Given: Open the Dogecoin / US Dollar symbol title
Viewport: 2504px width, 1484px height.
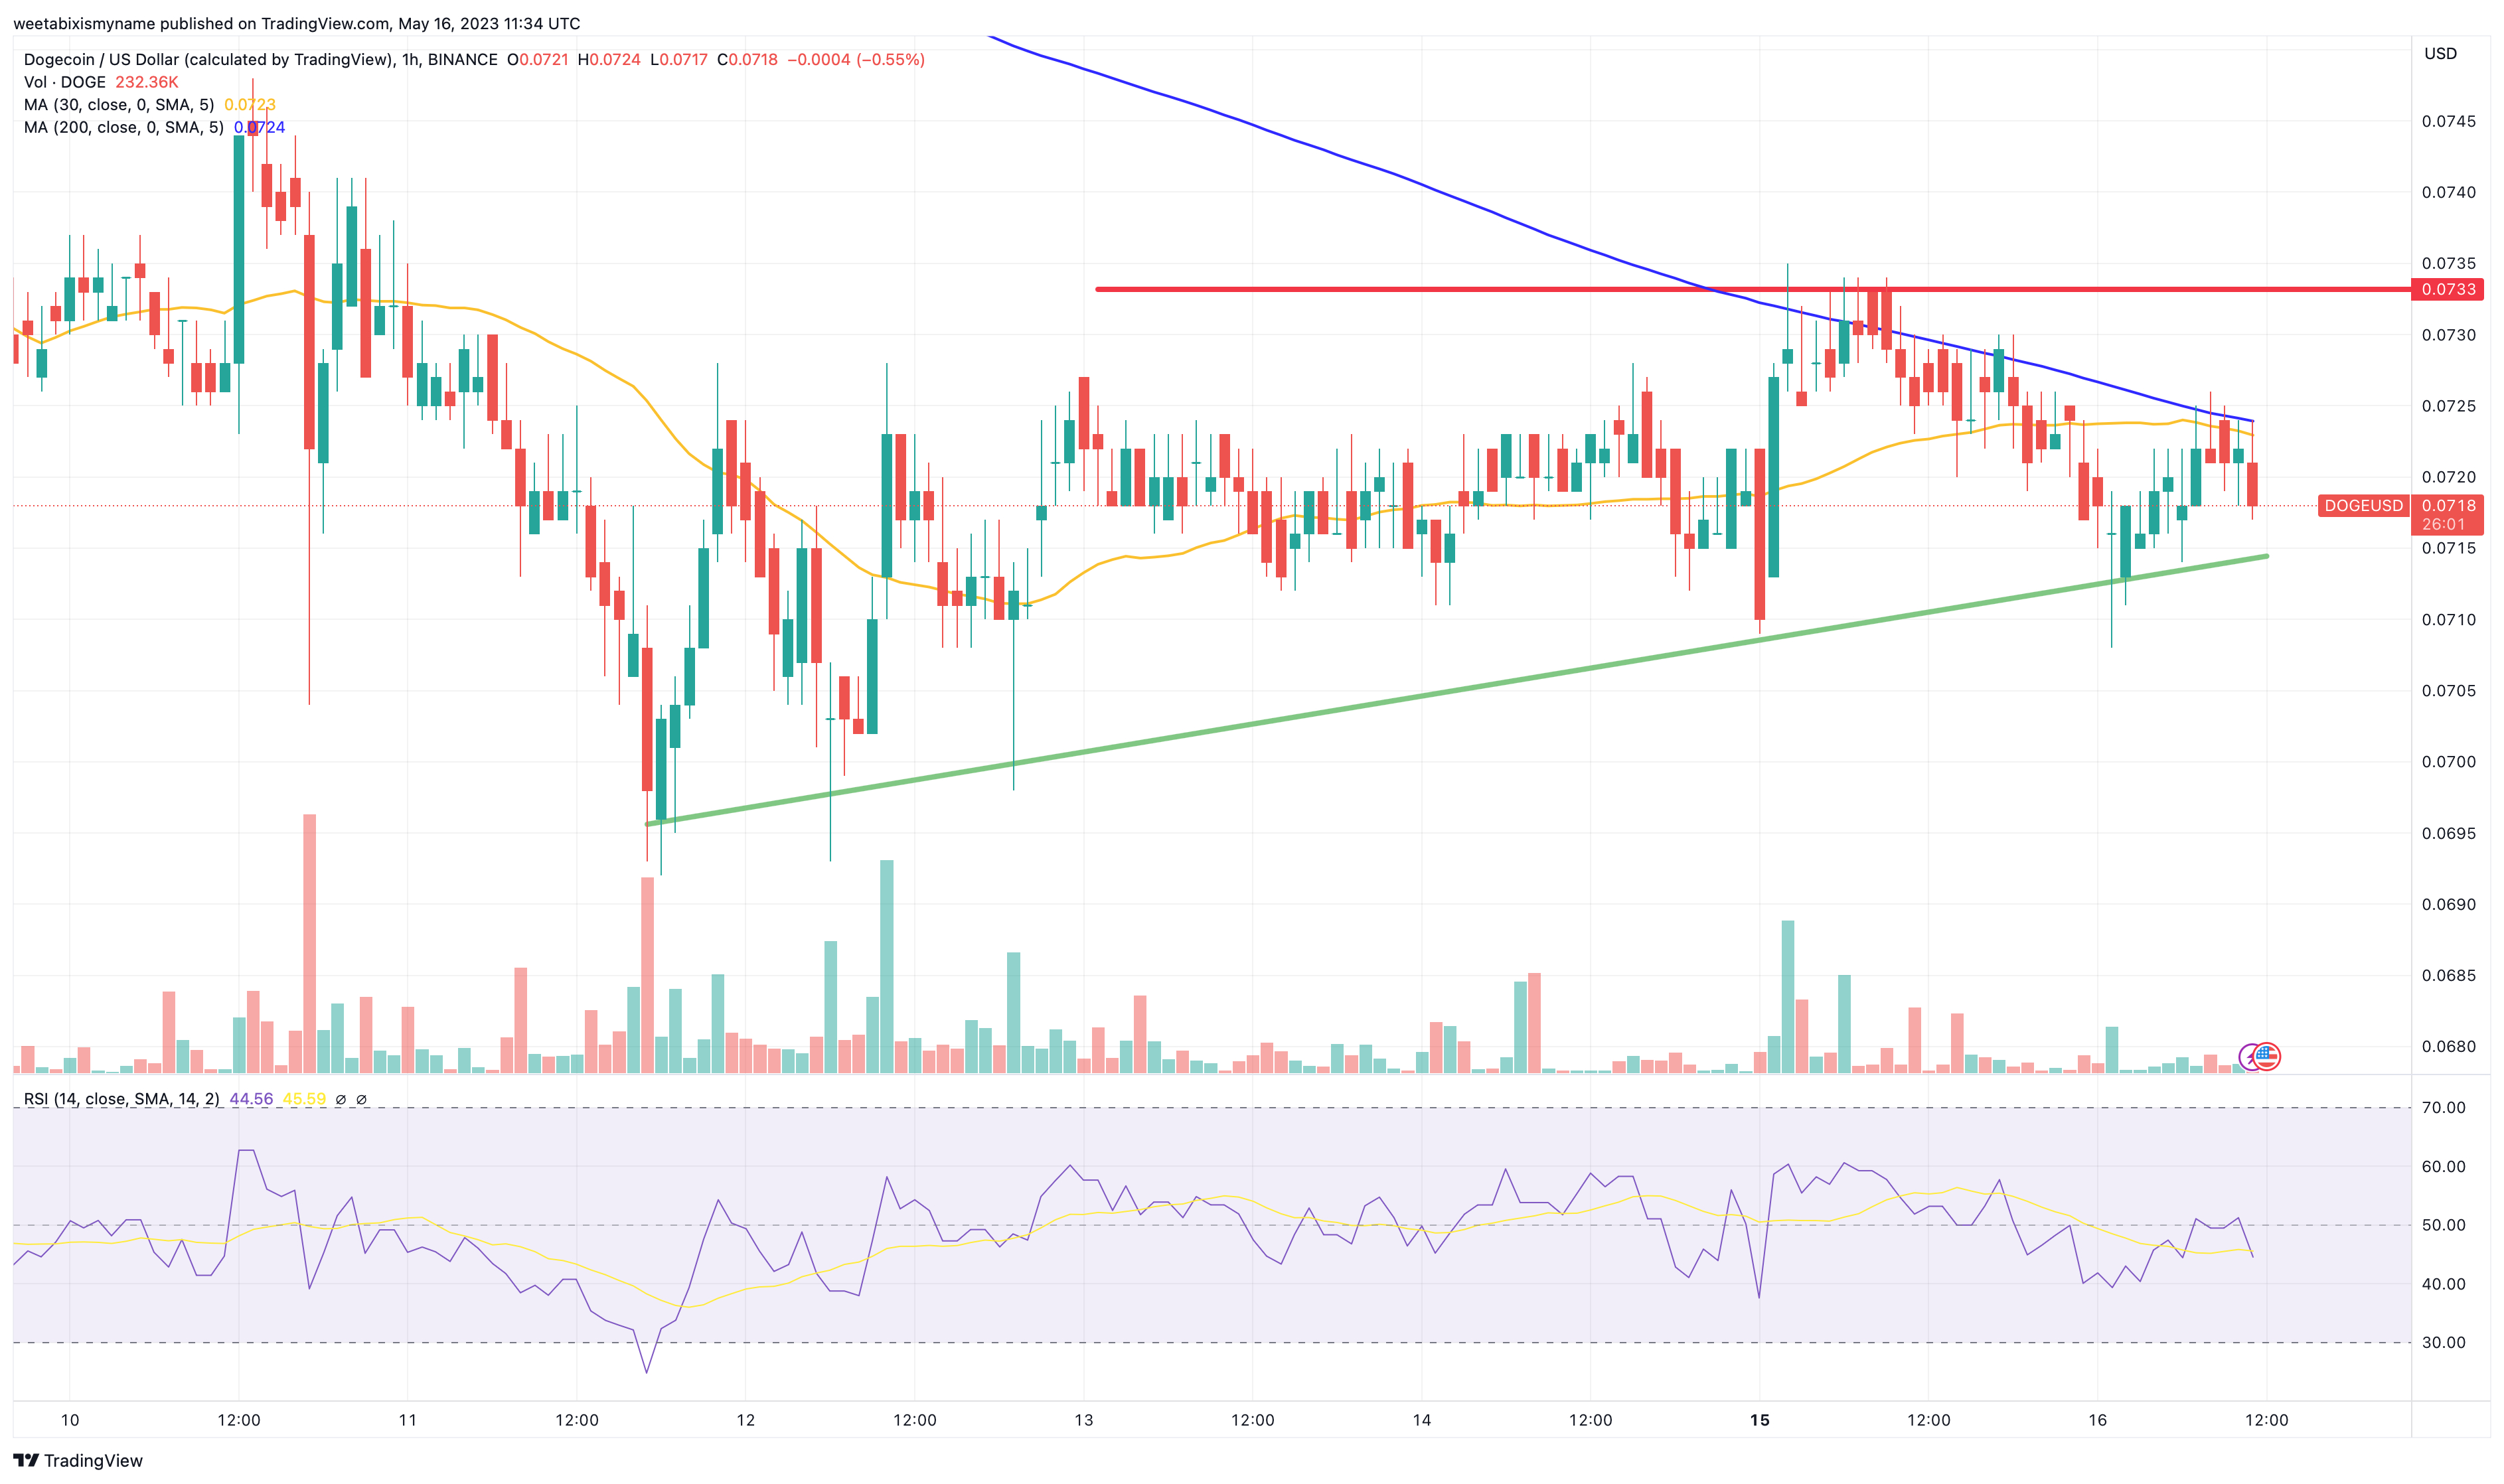Looking at the screenshot, I should point(260,60).
